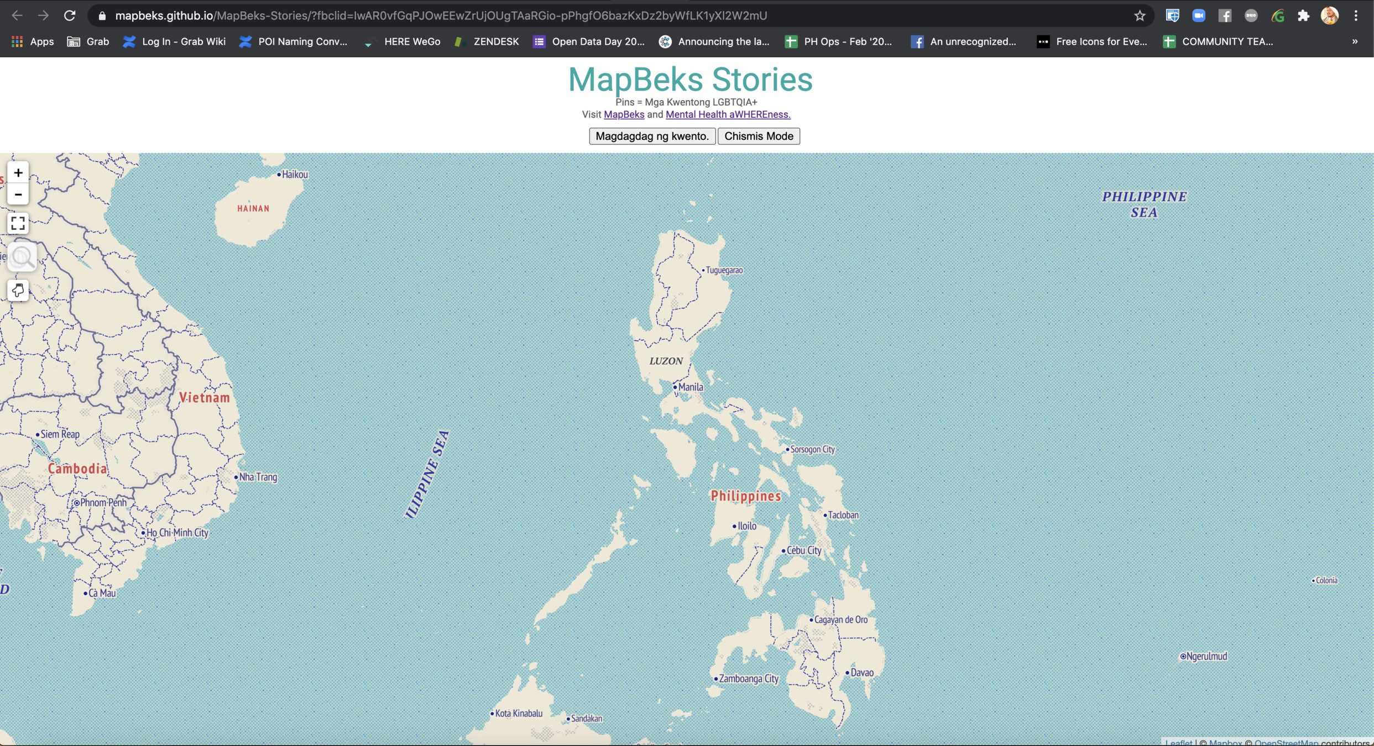Screen dimensions: 1374x746
Task: Click the browser address bar URL
Action: pyautogui.click(x=441, y=15)
